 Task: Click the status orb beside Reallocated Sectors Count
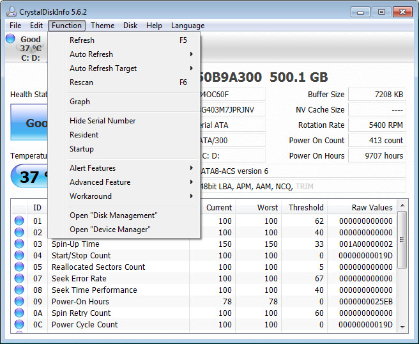(x=19, y=267)
